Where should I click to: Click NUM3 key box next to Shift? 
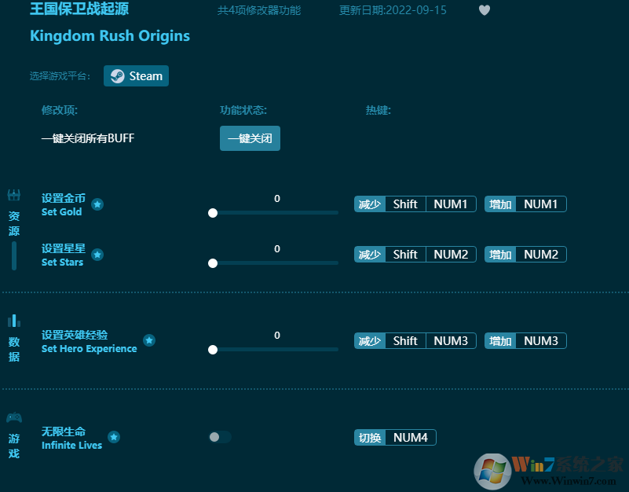pyautogui.click(x=451, y=340)
